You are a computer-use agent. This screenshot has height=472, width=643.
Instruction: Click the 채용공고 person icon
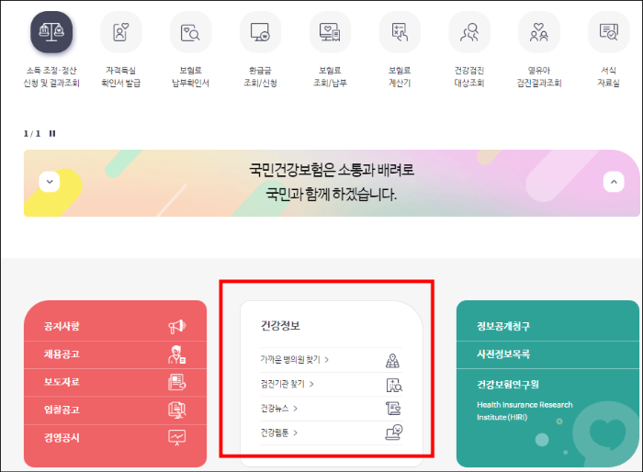click(x=177, y=354)
